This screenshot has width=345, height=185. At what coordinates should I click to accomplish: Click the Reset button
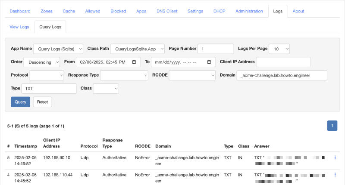42,102
